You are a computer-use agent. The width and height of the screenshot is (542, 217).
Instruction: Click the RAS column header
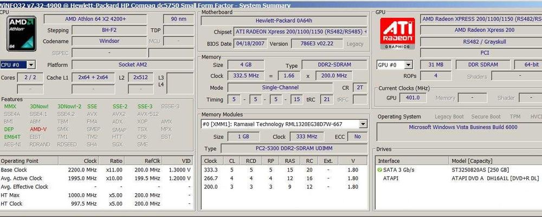tap(289, 161)
